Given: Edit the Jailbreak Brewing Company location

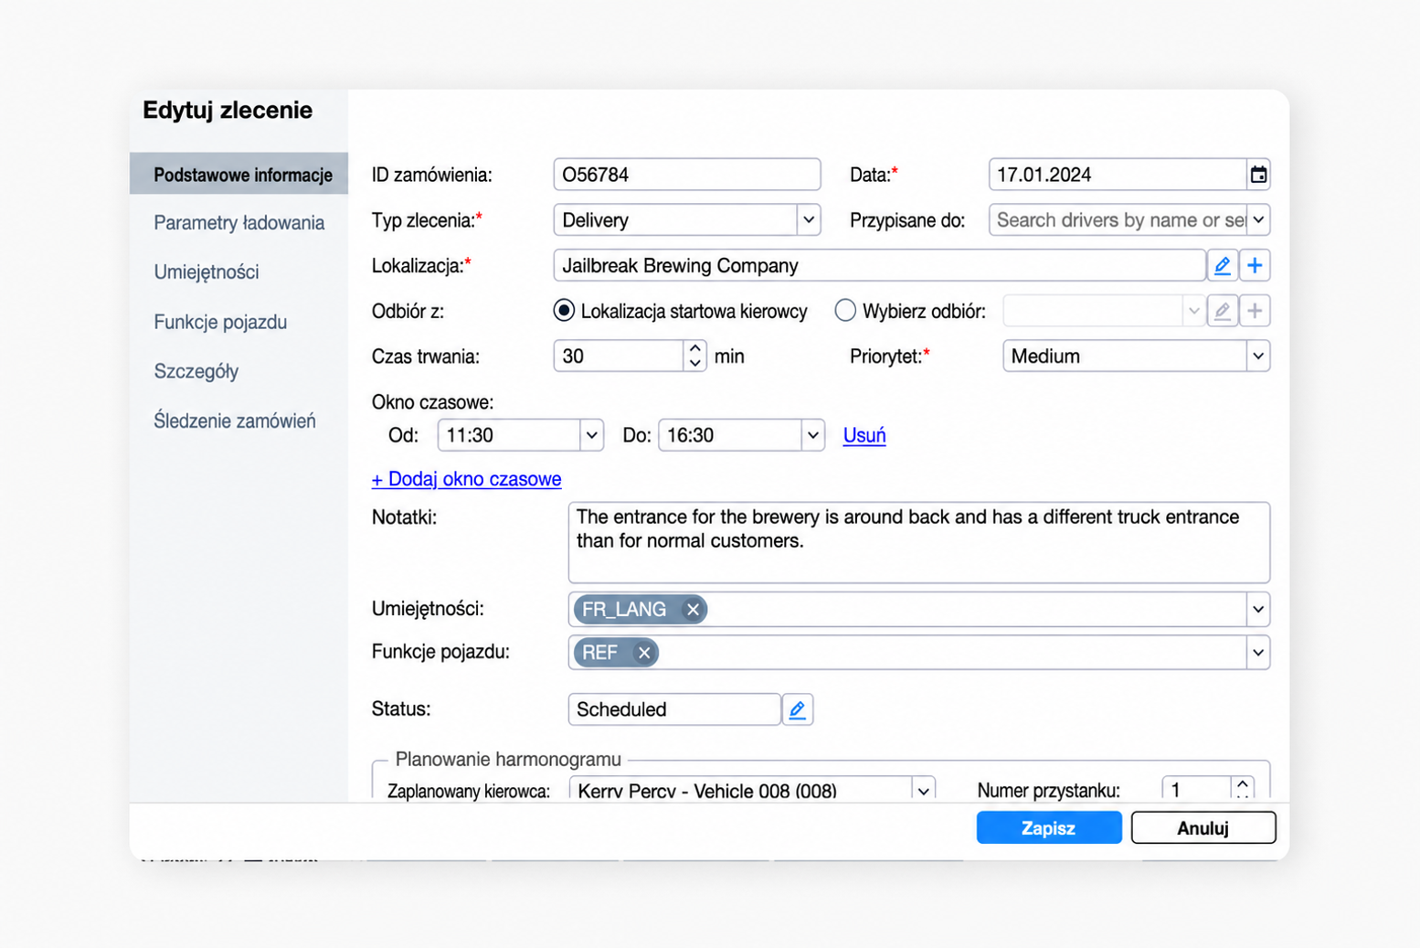Looking at the screenshot, I should 1222,266.
